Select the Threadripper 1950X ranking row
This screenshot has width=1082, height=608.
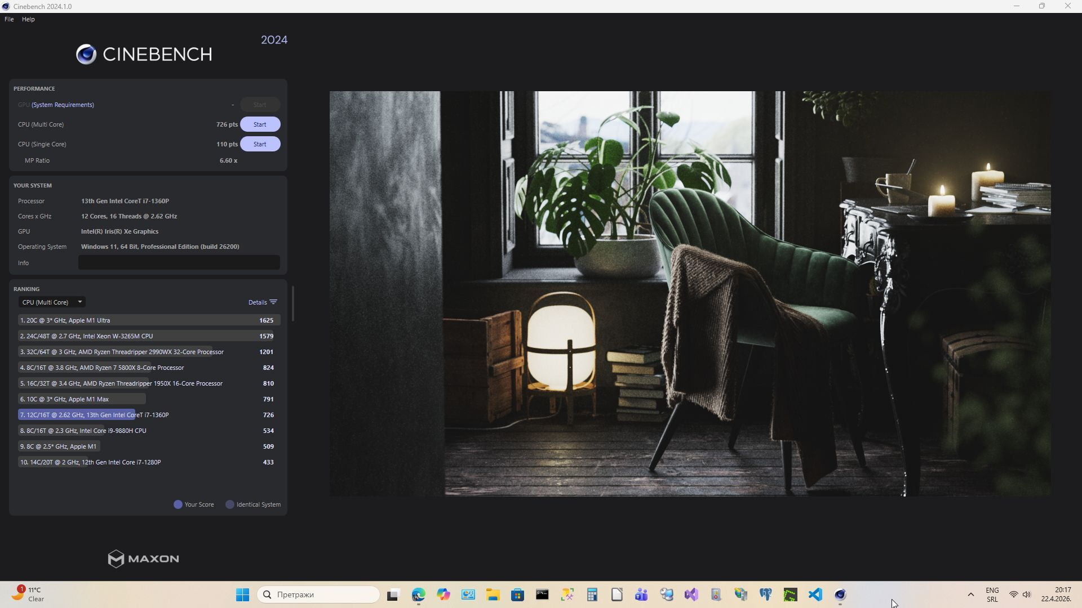pyautogui.click(x=149, y=383)
